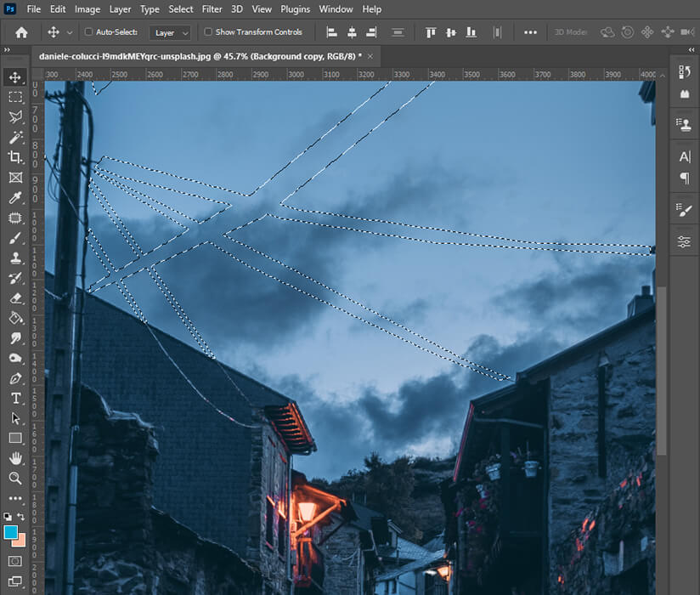The height and width of the screenshot is (595, 700).
Task: Reset default foreground/background colors
Action: 8,517
